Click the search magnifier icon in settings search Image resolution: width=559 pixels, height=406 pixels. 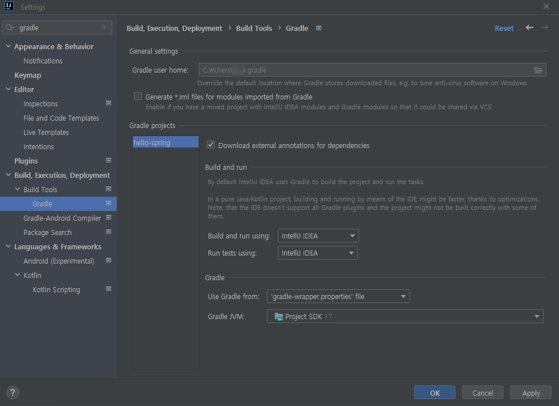(x=10, y=28)
